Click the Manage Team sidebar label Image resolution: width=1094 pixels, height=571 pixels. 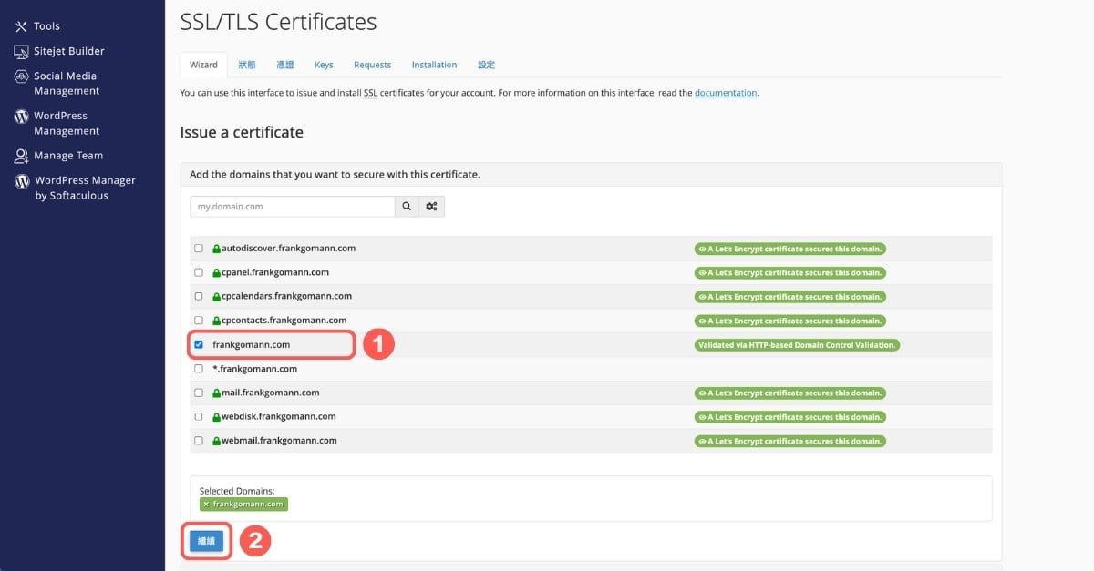click(x=68, y=156)
